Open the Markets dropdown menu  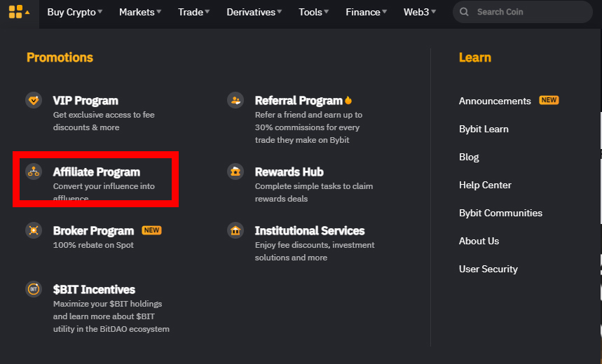[x=140, y=12]
